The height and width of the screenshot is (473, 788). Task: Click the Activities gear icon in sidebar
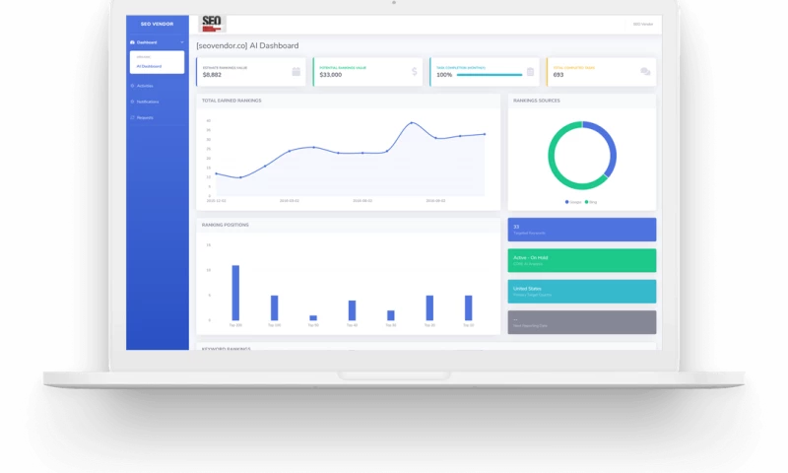(132, 86)
